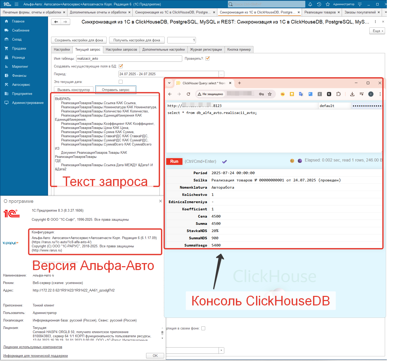The width and height of the screenshot is (415, 361).
Task: Click browser forward arrow in ClickHouse window
Action: click(179, 94)
